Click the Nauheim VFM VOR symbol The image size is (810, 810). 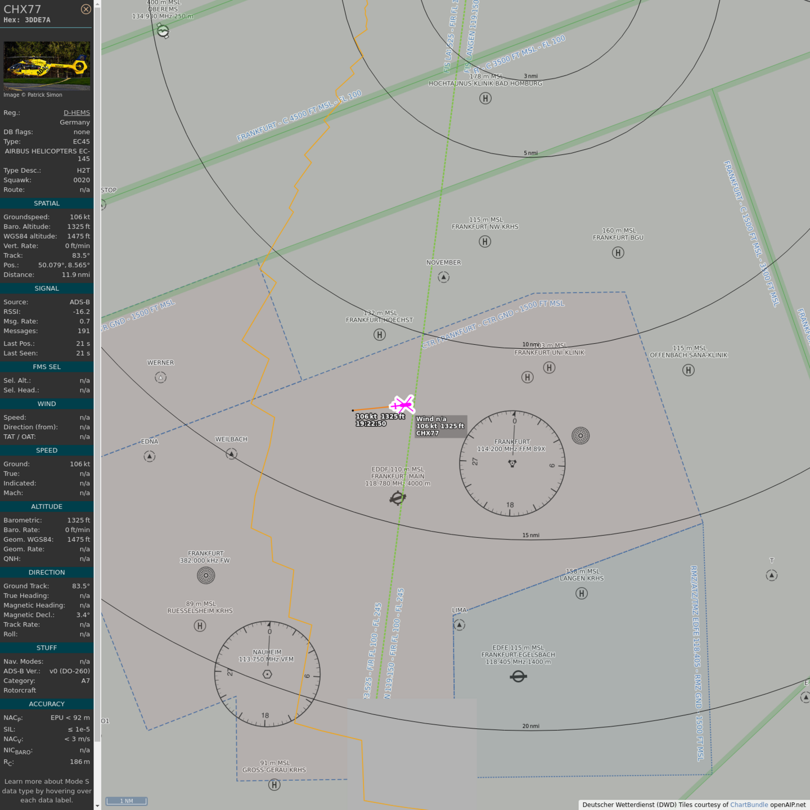tap(267, 674)
